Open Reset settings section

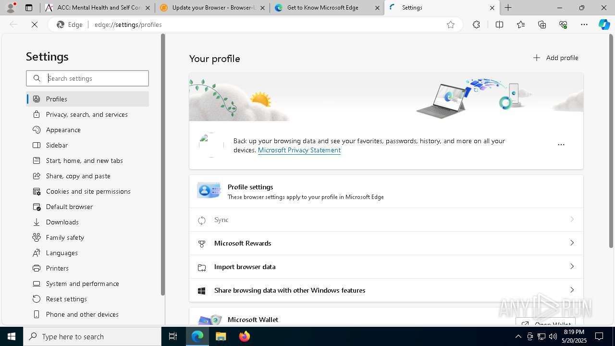point(87,299)
